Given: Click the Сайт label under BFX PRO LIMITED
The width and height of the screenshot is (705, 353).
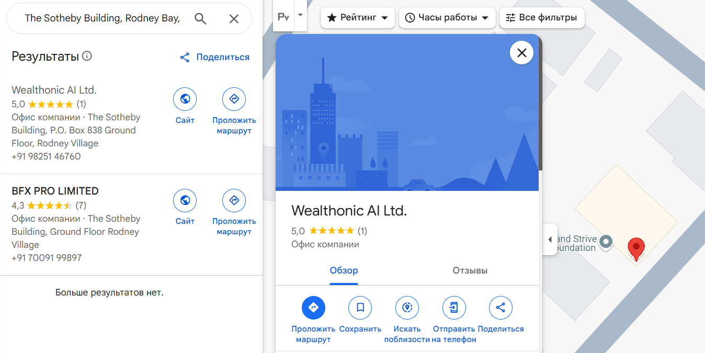Looking at the screenshot, I should click(185, 221).
